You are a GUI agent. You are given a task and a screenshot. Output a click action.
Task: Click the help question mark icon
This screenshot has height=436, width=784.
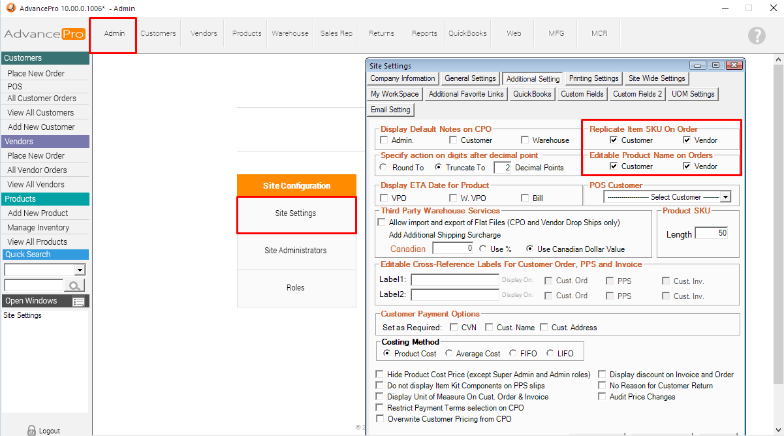click(x=757, y=35)
